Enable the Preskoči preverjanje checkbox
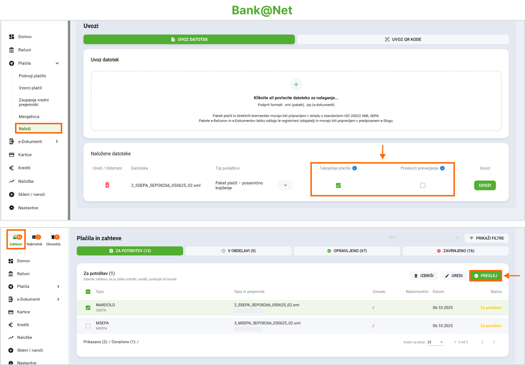 (x=423, y=185)
